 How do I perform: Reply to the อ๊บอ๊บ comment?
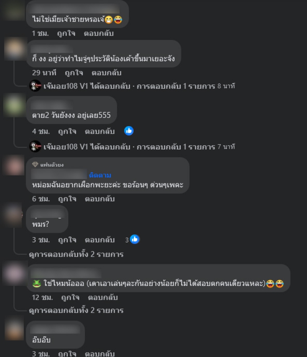[100, 354]
